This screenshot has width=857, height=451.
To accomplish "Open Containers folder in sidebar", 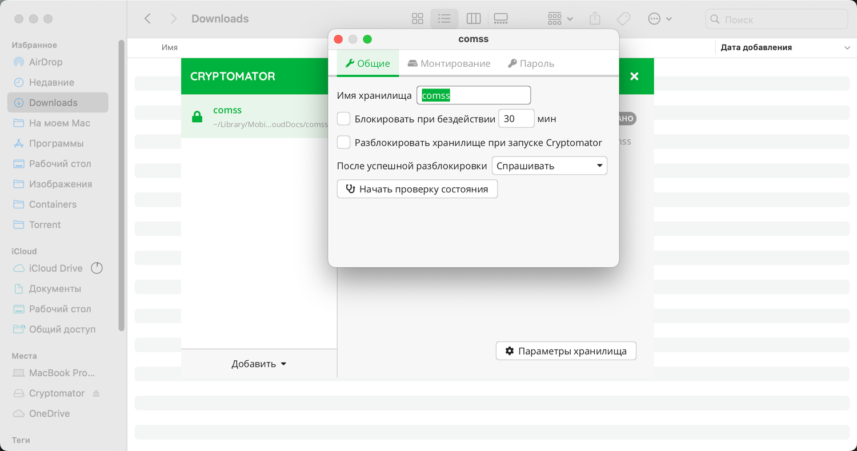I will [x=58, y=204].
